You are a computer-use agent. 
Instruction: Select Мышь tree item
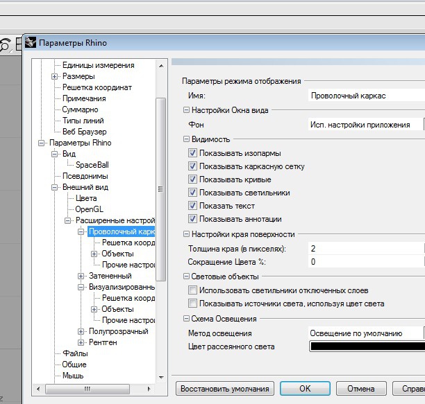click(x=73, y=376)
